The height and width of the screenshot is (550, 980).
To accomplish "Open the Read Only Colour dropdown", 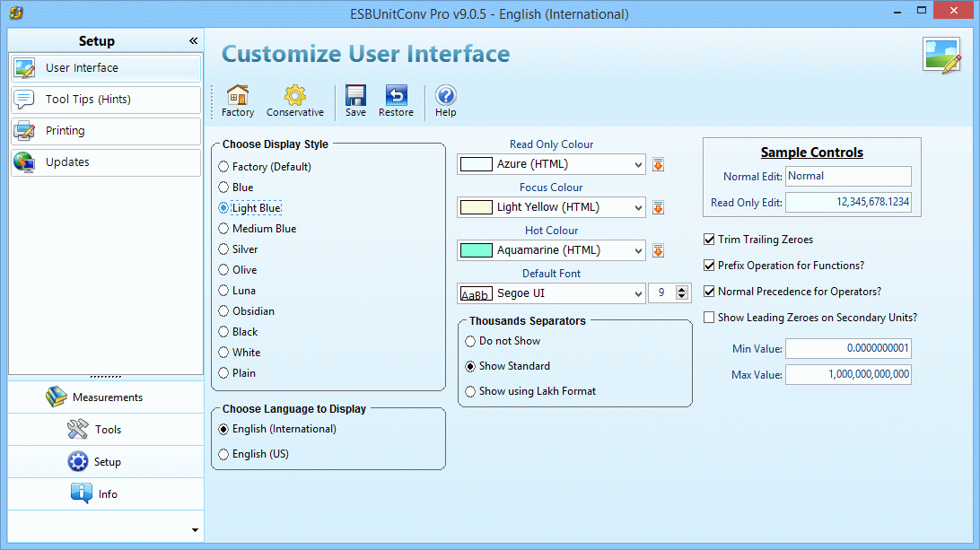I will pyautogui.click(x=637, y=165).
